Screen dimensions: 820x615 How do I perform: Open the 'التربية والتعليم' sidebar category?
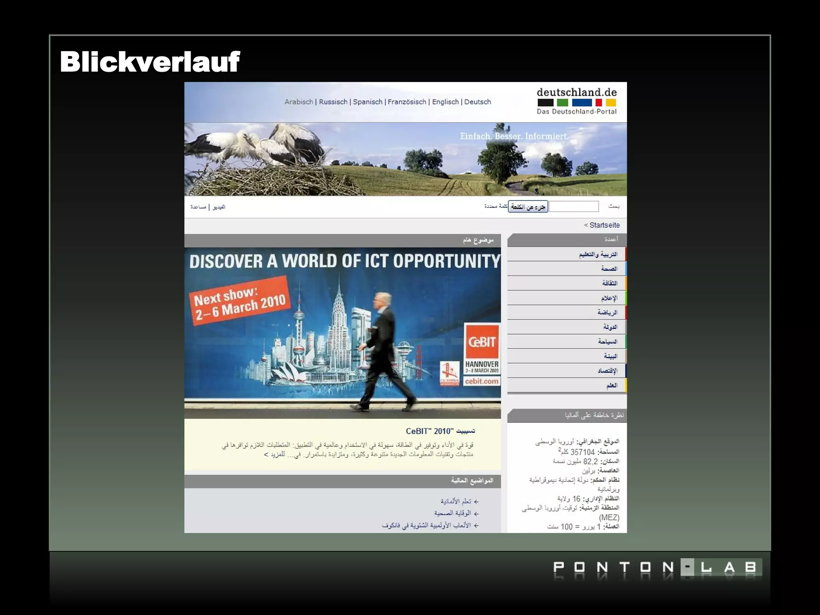coord(598,254)
